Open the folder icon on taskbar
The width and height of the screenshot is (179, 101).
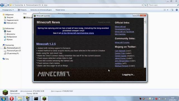tap(20, 98)
